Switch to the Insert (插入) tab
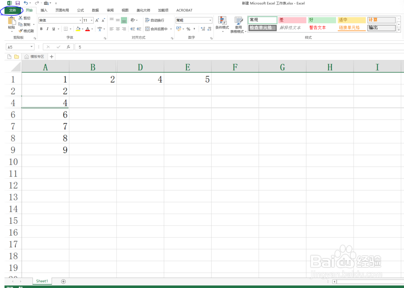This screenshot has height=288, width=404. (x=44, y=11)
